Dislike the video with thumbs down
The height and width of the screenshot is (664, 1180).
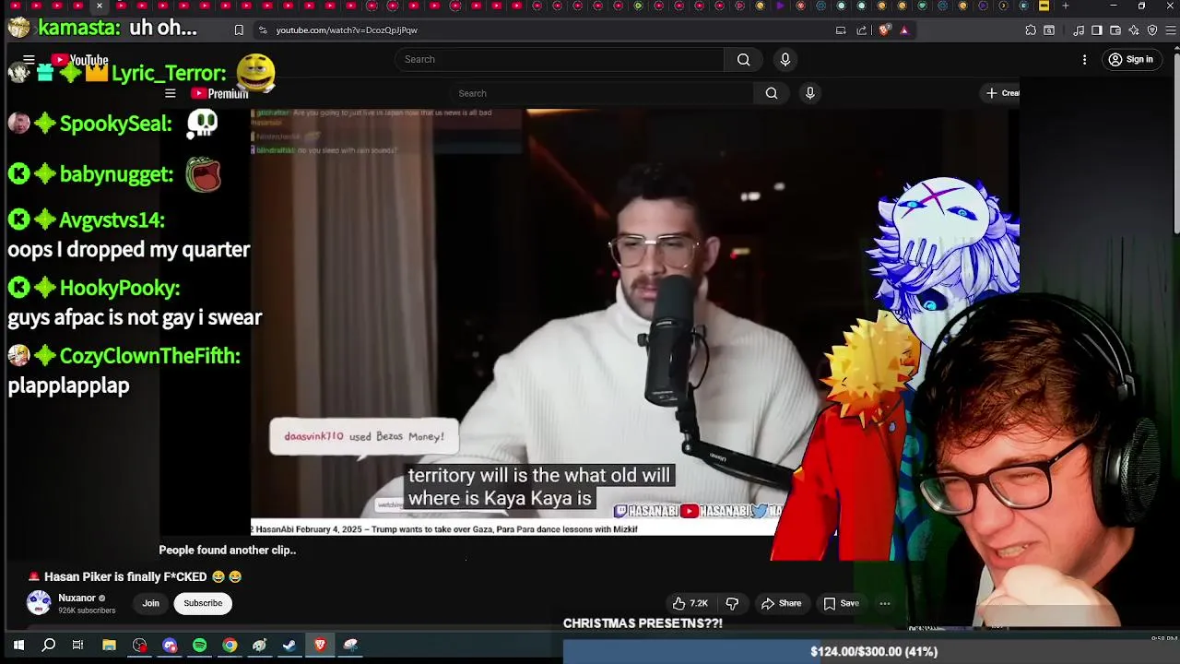pyautogui.click(x=732, y=603)
